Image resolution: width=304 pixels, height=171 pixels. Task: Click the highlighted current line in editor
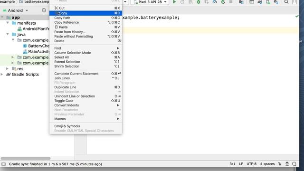point(210,30)
